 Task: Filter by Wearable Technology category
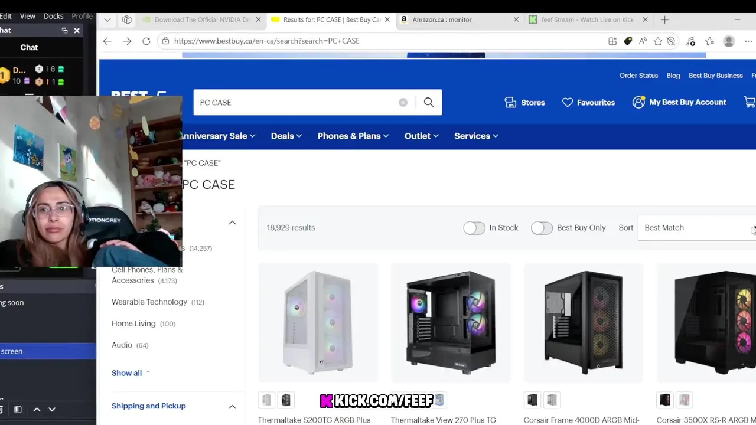pyautogui.click(x=158, y=302)
